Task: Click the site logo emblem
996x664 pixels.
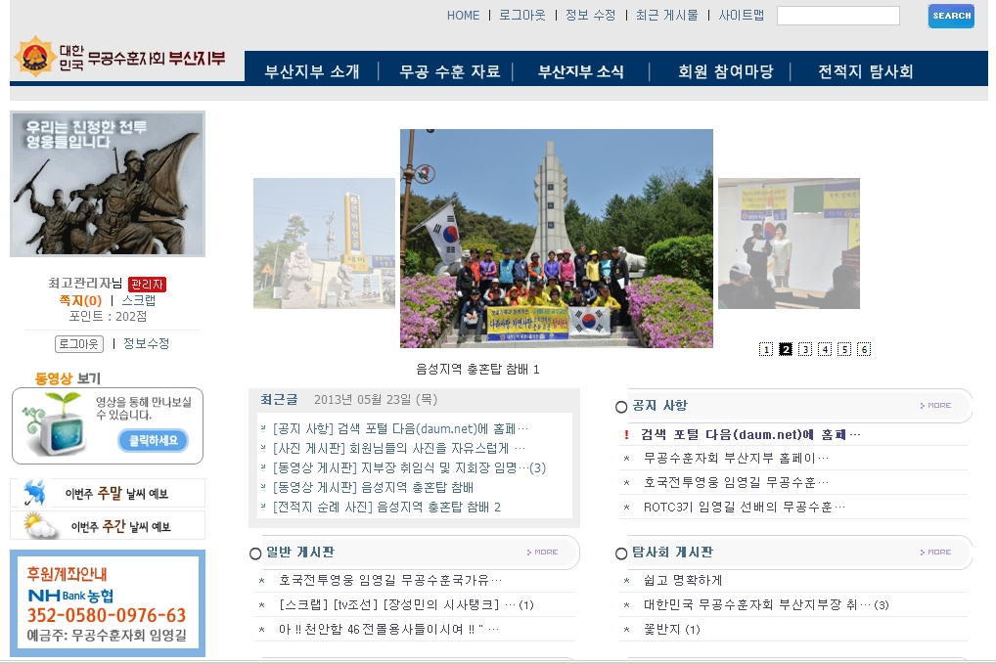Action: coord(33,57)
